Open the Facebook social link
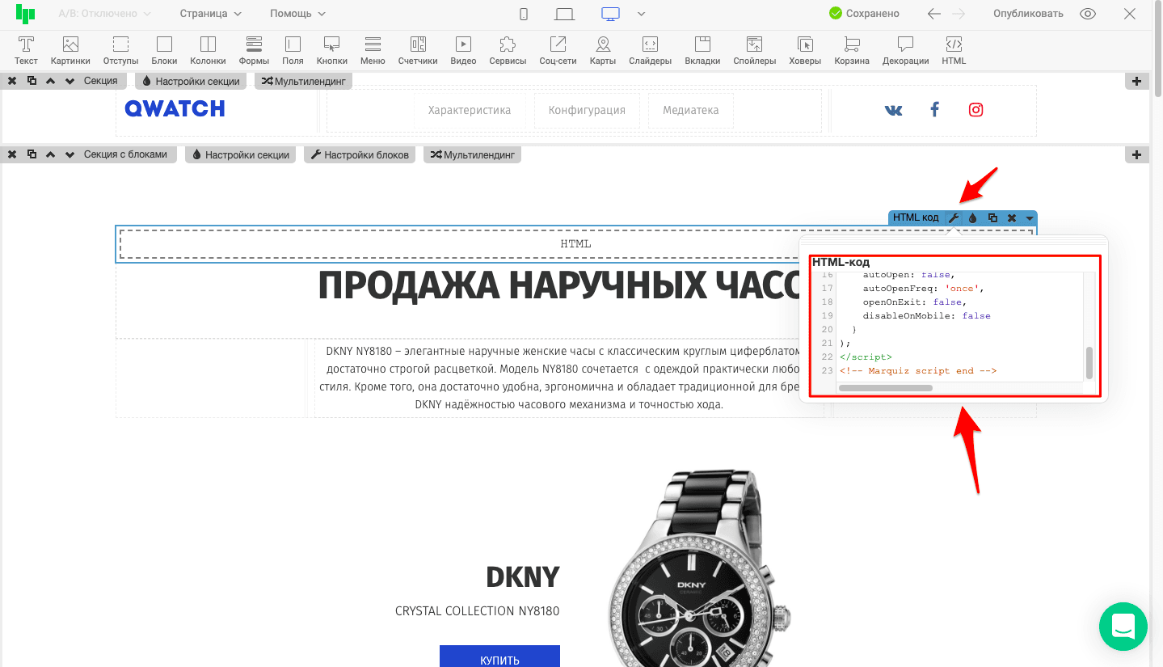The height and width of the screenshot is (667, 1163). click(x=934, y=110)
